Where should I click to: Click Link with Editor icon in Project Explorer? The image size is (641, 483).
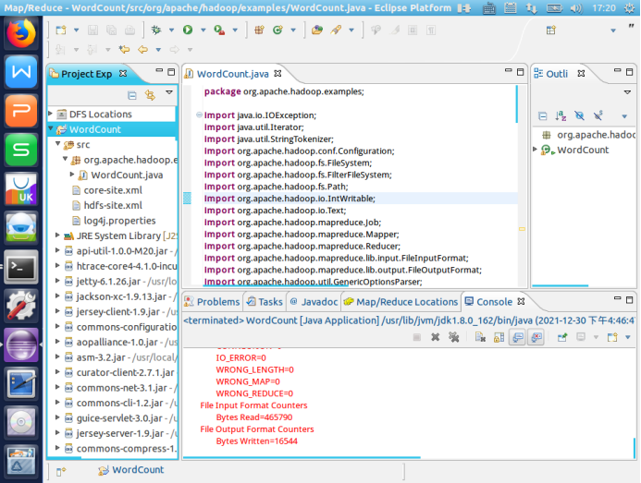coord(149,94)
